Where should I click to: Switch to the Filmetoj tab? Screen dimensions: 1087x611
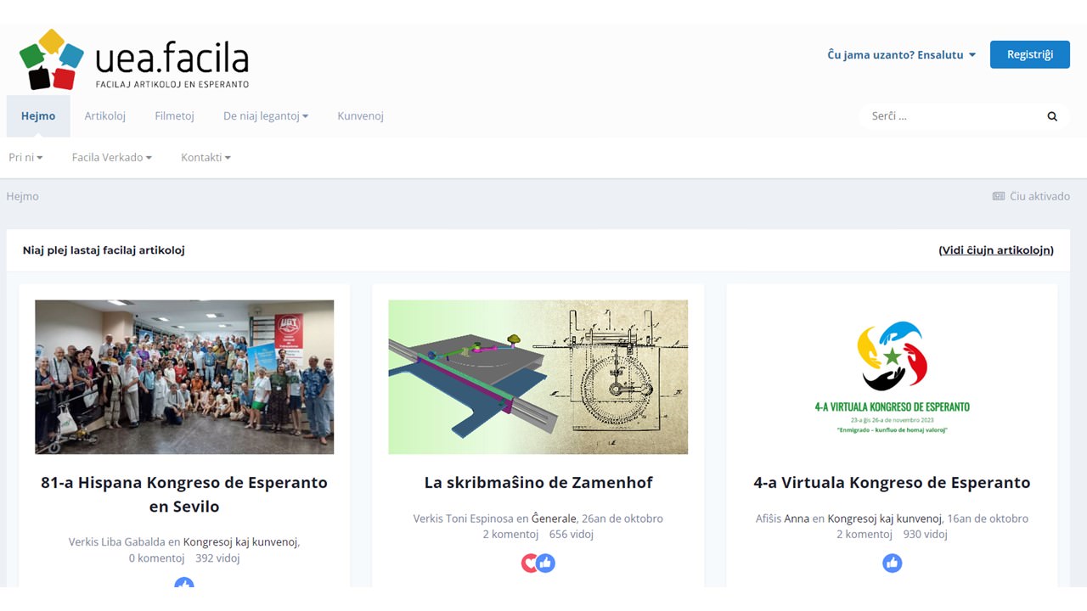174,116
